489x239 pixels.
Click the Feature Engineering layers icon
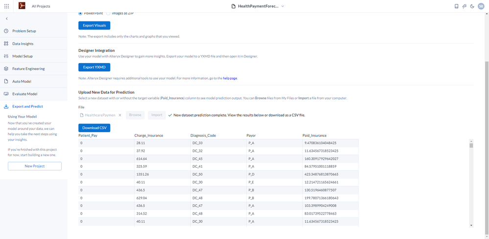click(6, 69)
